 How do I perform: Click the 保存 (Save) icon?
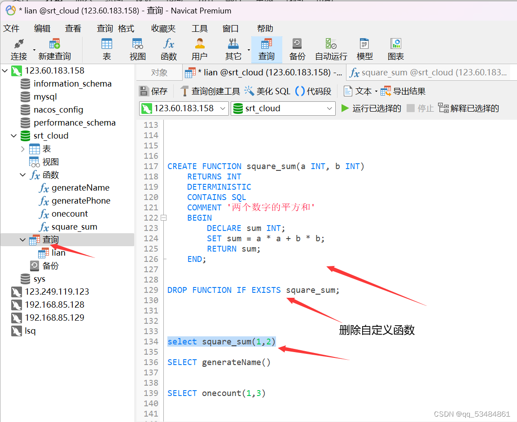[153, 91]
